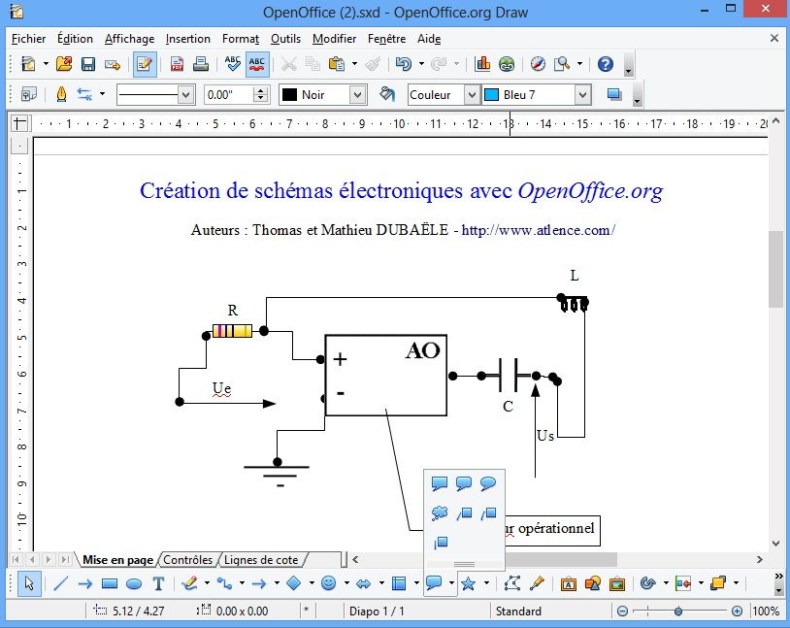This screenshot has width=790, height=628.
Task: Select the Ellipse tool
Action: pyautogui.click(x=134, y=583)
